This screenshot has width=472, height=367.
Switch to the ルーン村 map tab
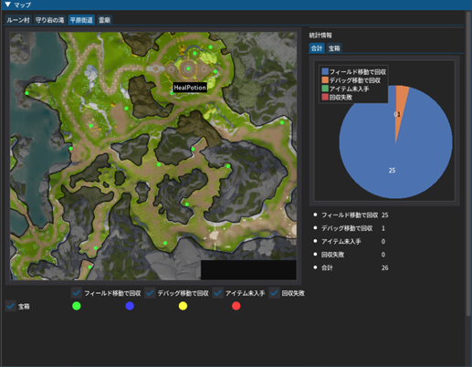(18, 20)
